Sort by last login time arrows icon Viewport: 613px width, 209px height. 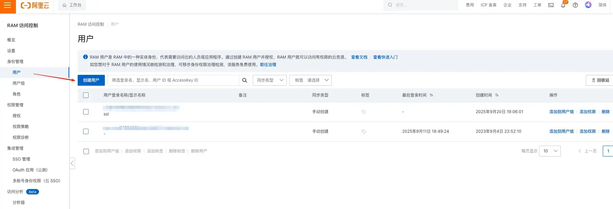(431, 95)
